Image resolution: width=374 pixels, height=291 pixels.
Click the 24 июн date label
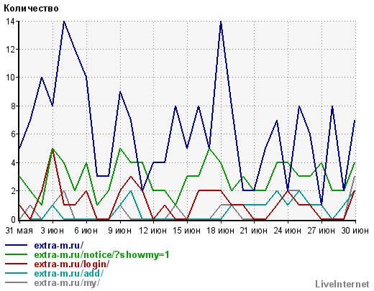[288, 231]
